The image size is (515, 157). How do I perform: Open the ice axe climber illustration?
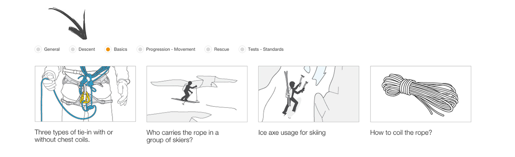(x=309, y=94)
